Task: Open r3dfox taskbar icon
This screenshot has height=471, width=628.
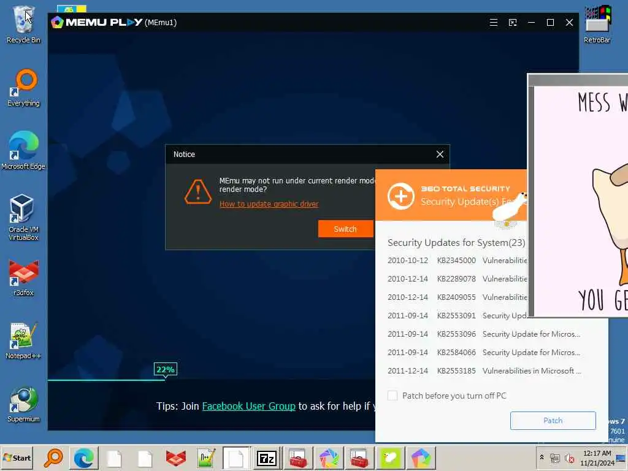Action: tap(176, 458)
